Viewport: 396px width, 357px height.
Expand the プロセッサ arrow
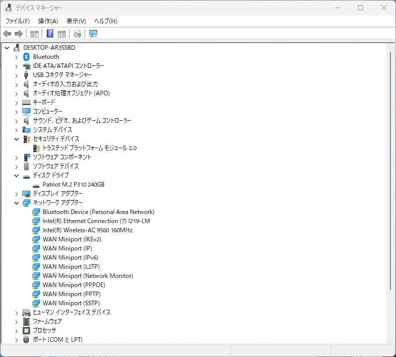click(17, 331)
